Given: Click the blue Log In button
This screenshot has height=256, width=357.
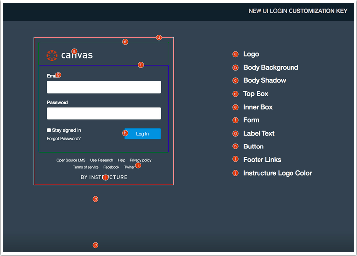Looking at the screenshot, I should click(142, 134).
